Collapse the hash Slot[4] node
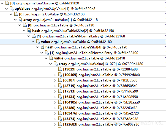Screen dimensions: 166x128 pyautogui.click(x=37, y=47)
